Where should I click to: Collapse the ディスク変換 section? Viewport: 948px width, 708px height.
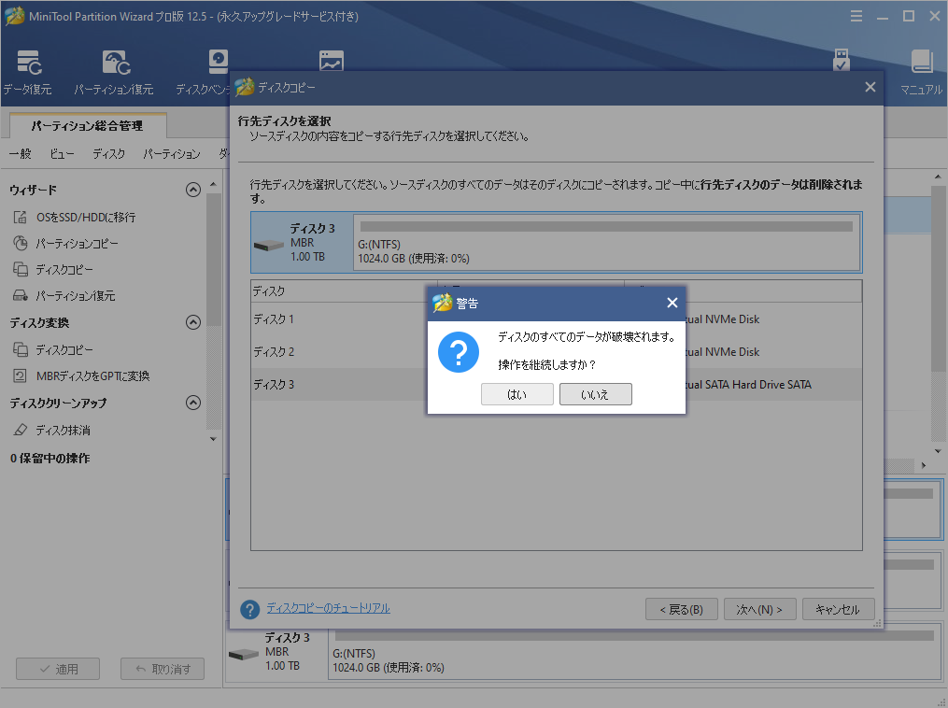click(x=193, y=324)
